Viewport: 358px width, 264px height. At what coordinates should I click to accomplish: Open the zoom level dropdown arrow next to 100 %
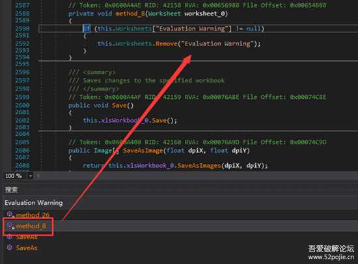tap(31, 176)
